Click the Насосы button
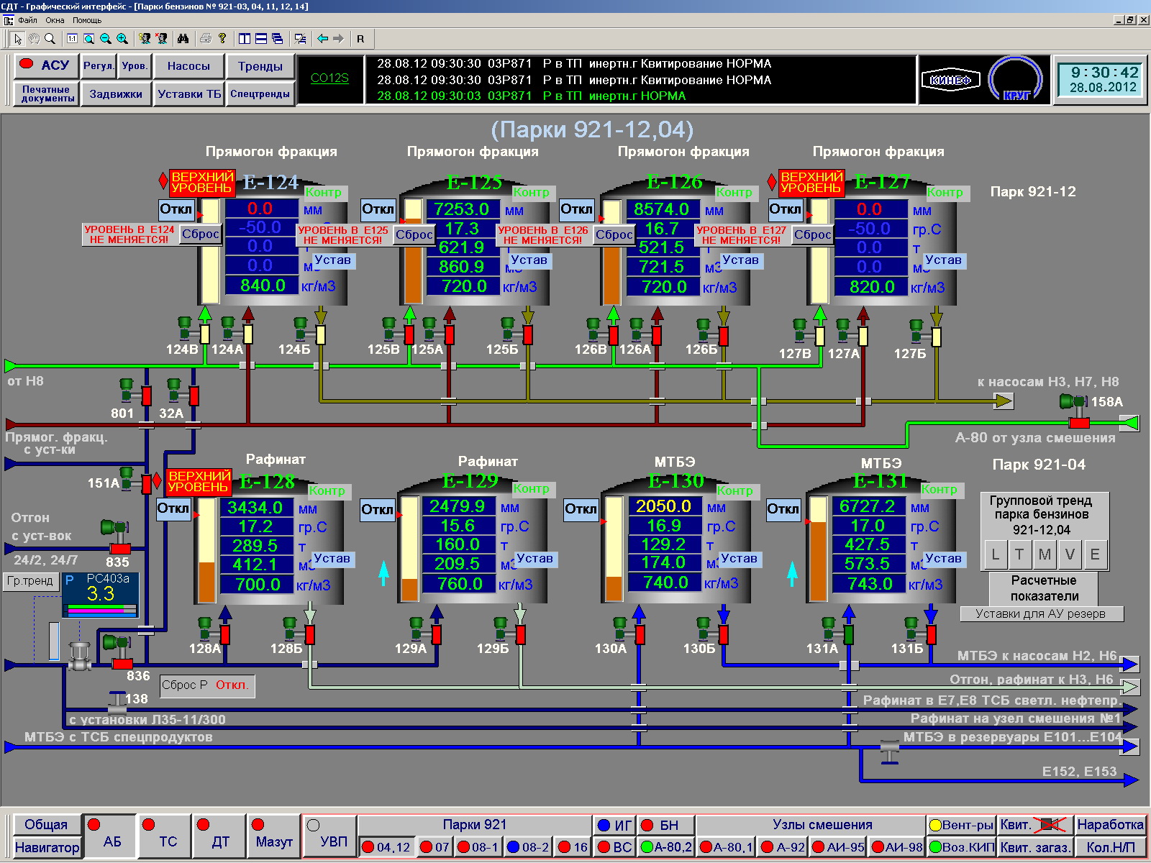The width and height of the screenshot is (1151, 863). point(188,66)
